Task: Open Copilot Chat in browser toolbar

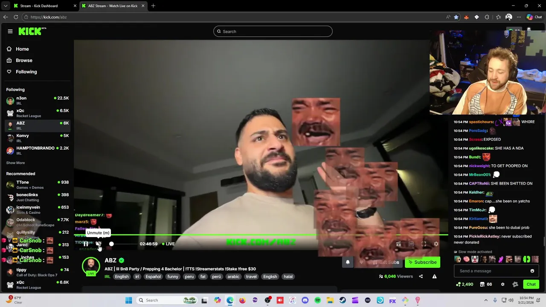Action: click(x=534, y=17)
